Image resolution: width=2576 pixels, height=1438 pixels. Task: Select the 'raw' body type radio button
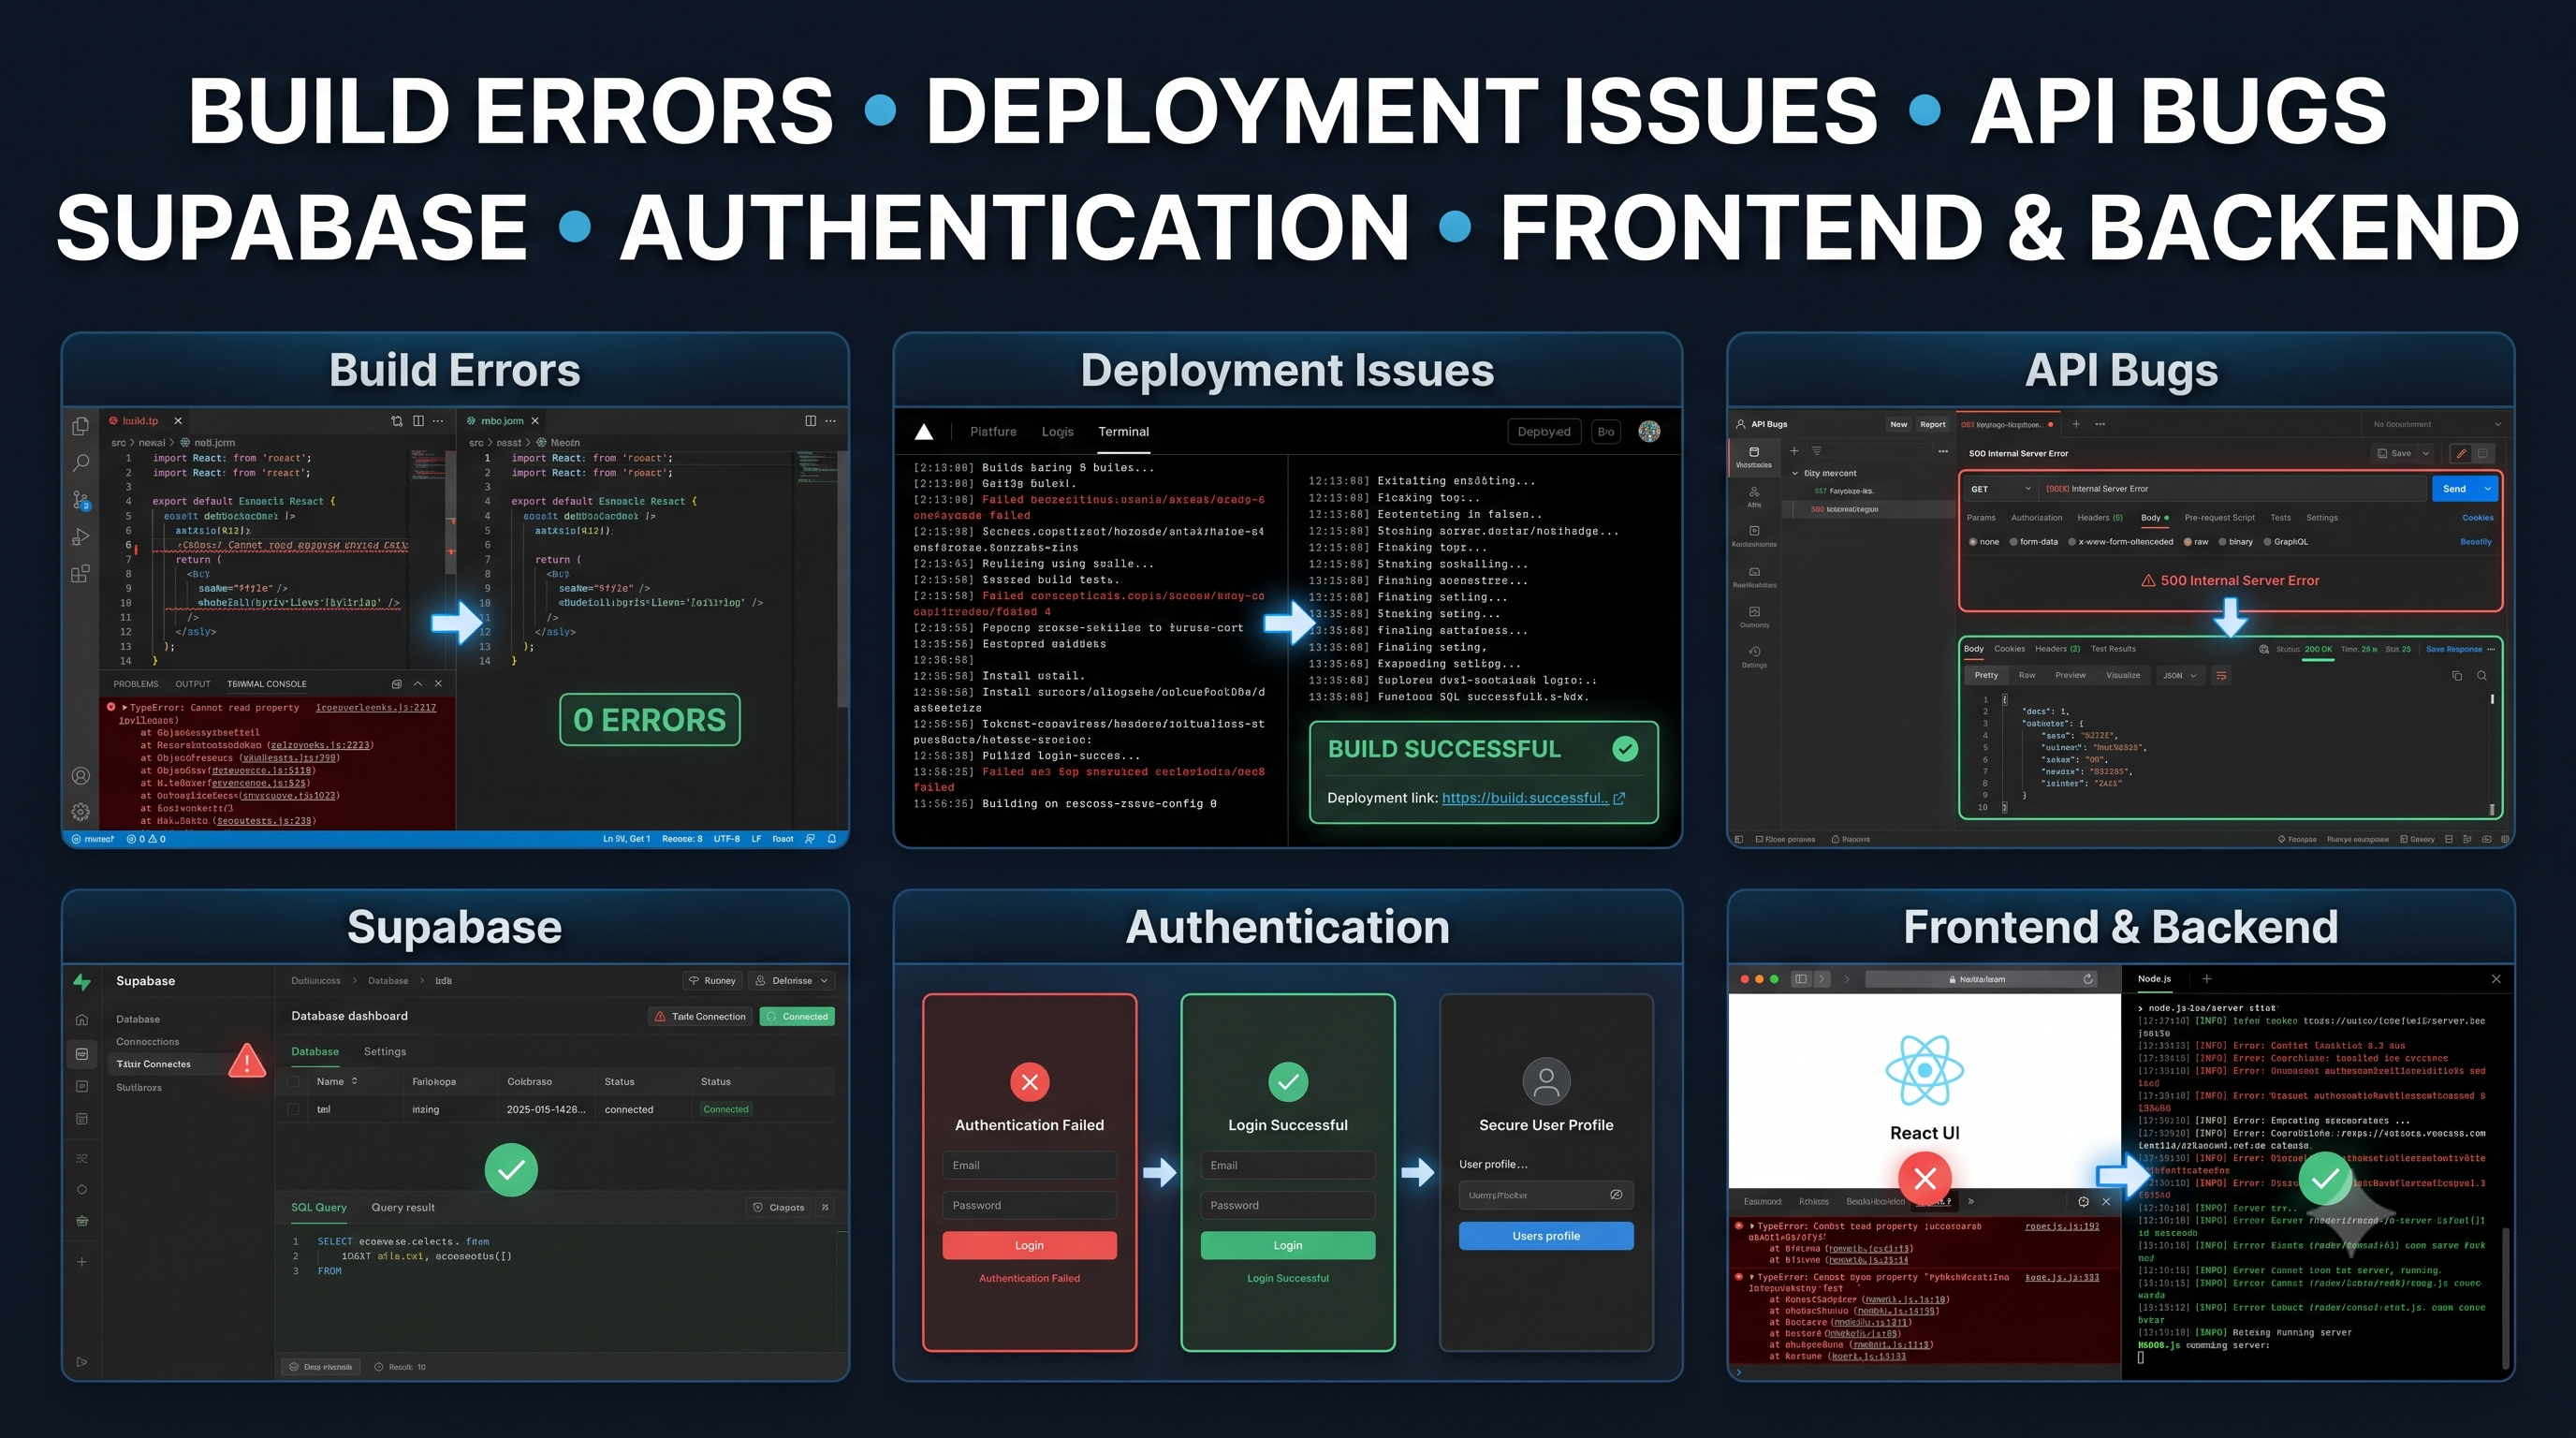(x=2188, y=542)
